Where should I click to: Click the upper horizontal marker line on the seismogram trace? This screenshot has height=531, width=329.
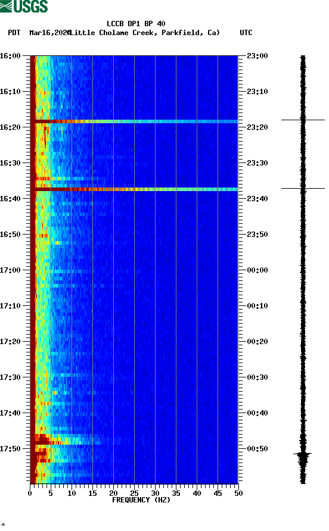click(x=303, y=120)
